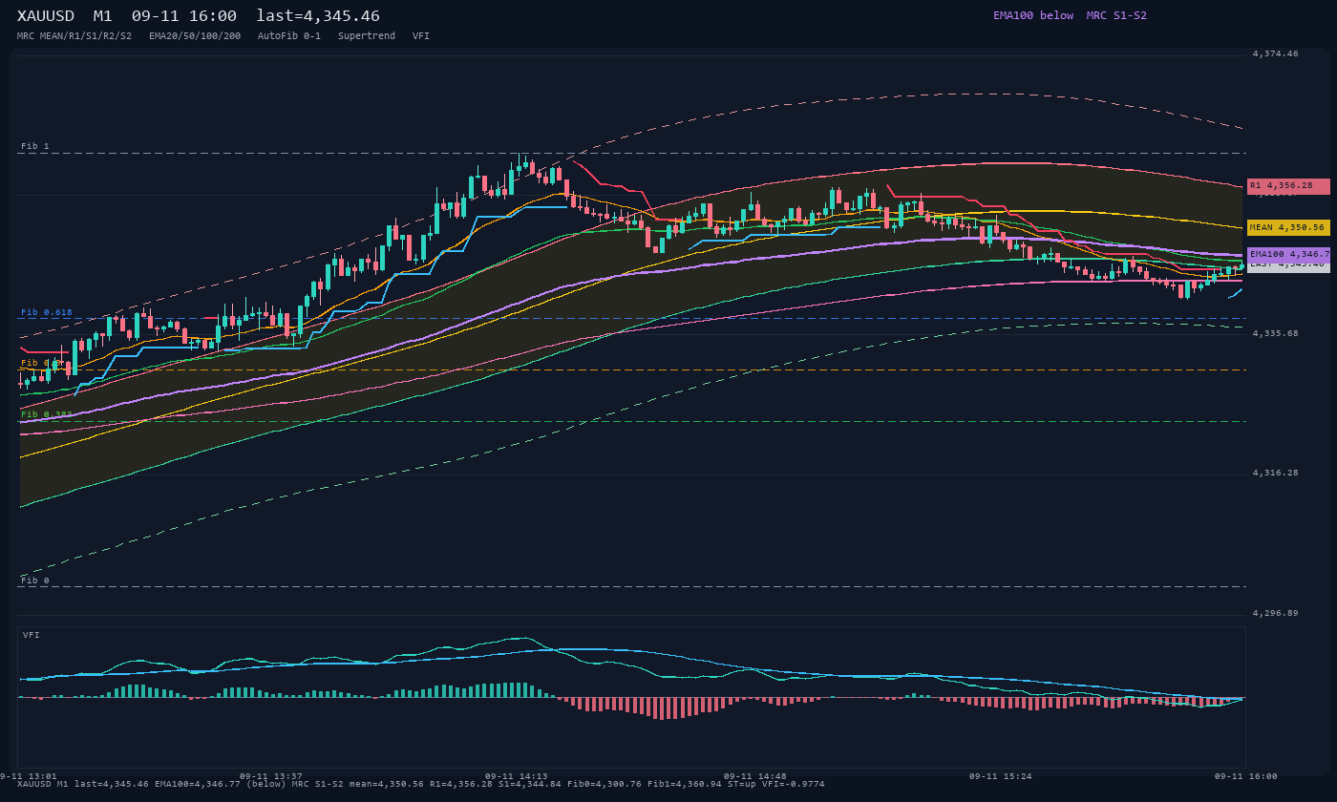The height and width of the screenshot is (802, 1337).
Task: Click the 4,374.46 price axis label
Action: (x=1276, y=54)
